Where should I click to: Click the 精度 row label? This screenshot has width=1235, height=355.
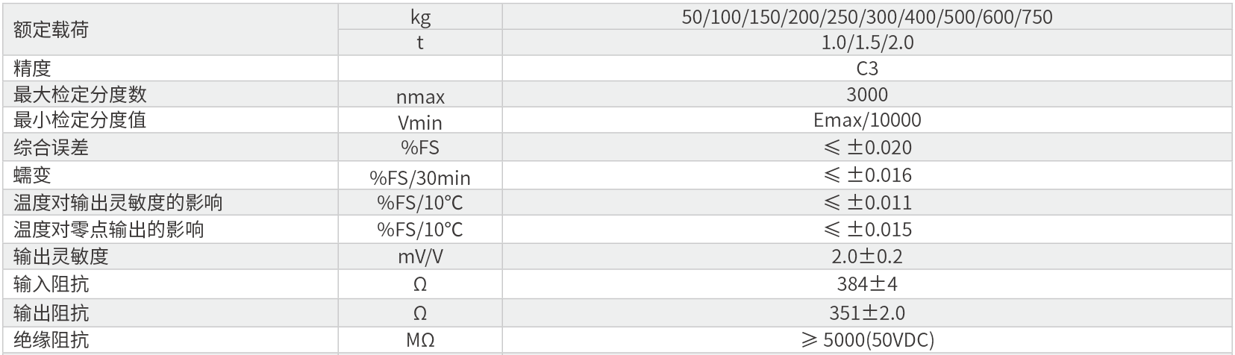pyautogui.click(x=32, y=69)
